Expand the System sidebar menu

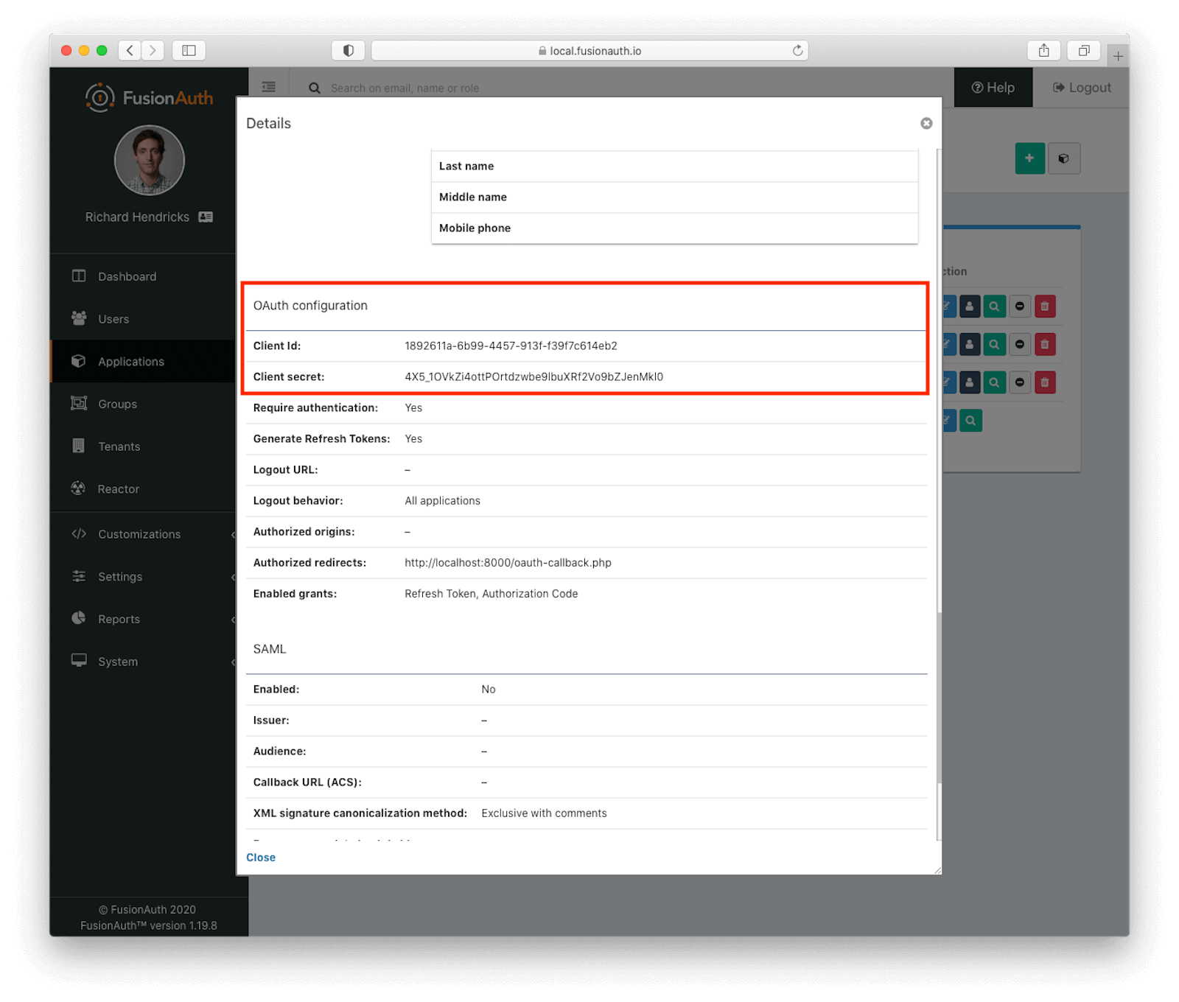click(118, 662)
